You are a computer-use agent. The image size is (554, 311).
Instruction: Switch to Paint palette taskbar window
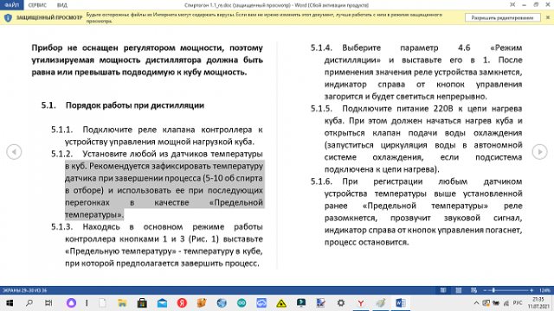pos(381,303)
